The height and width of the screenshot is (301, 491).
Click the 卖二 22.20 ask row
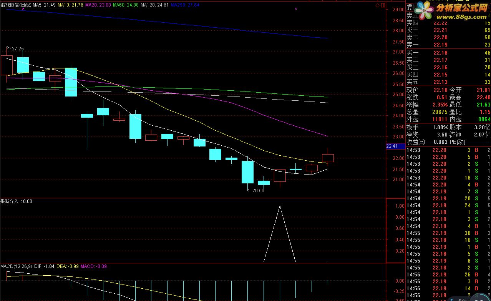coord(448,37)
